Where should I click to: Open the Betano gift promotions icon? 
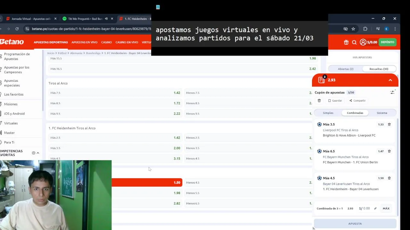346,42
